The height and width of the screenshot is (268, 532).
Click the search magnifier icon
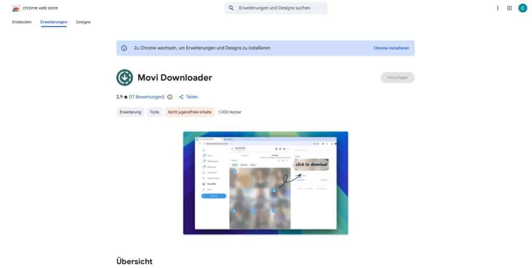pyautogui.click(x=231, y=8)
